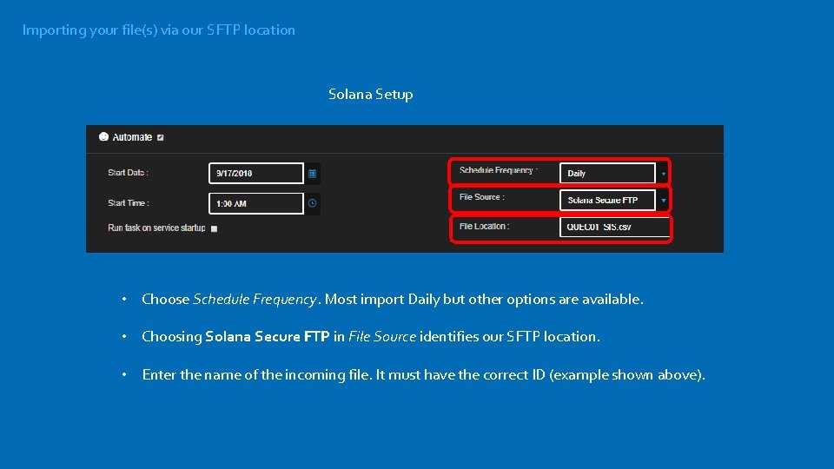Click the Start Date input field
834x469 pixels.
[256, 174]
